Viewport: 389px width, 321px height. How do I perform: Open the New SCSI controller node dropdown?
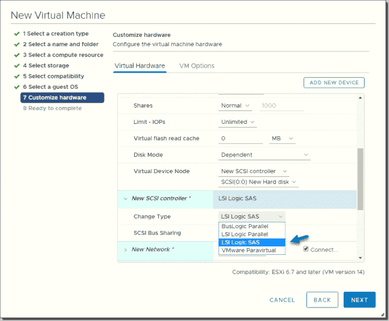253,171
